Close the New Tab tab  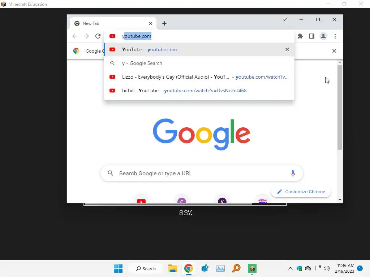coord(151,23)
